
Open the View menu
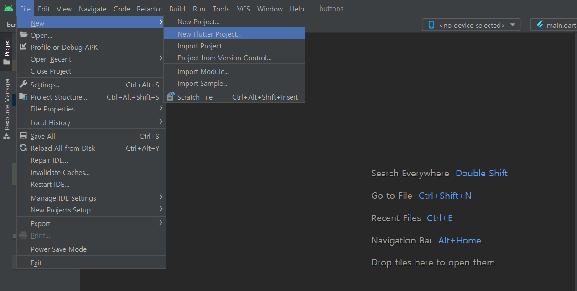pos(64,9)
